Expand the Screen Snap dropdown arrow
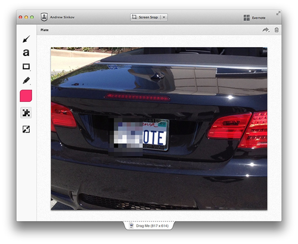The height and width of the screenshot is (244, 298). (x=164, y=17)
